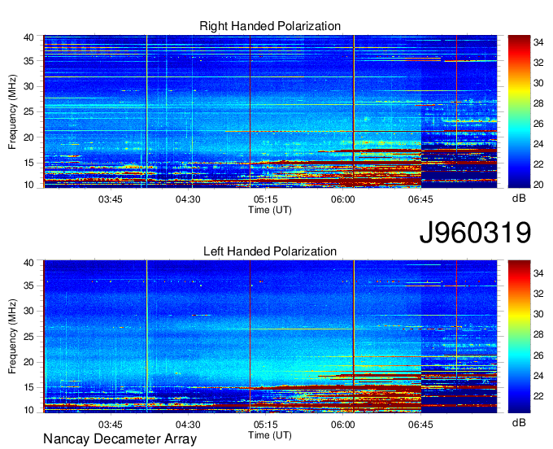Viewport: 553px width, 449px height.
Task: Click the Time (UT) label under the bottom plot
Action: pyautogui.click(x=270, y=435)
